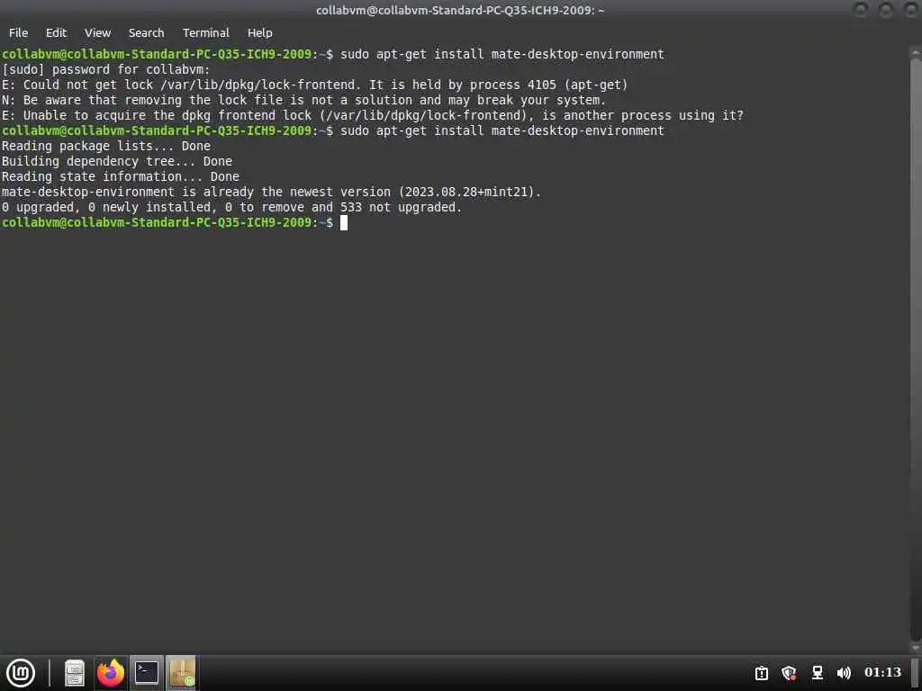Click 'Building dependency tree... Done' line
The width and height of the screenshot is (922, 691).
pyautogui.click(x=117, y=161)
